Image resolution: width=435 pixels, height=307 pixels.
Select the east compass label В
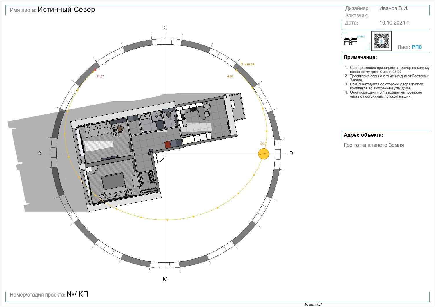pos(291,153)
